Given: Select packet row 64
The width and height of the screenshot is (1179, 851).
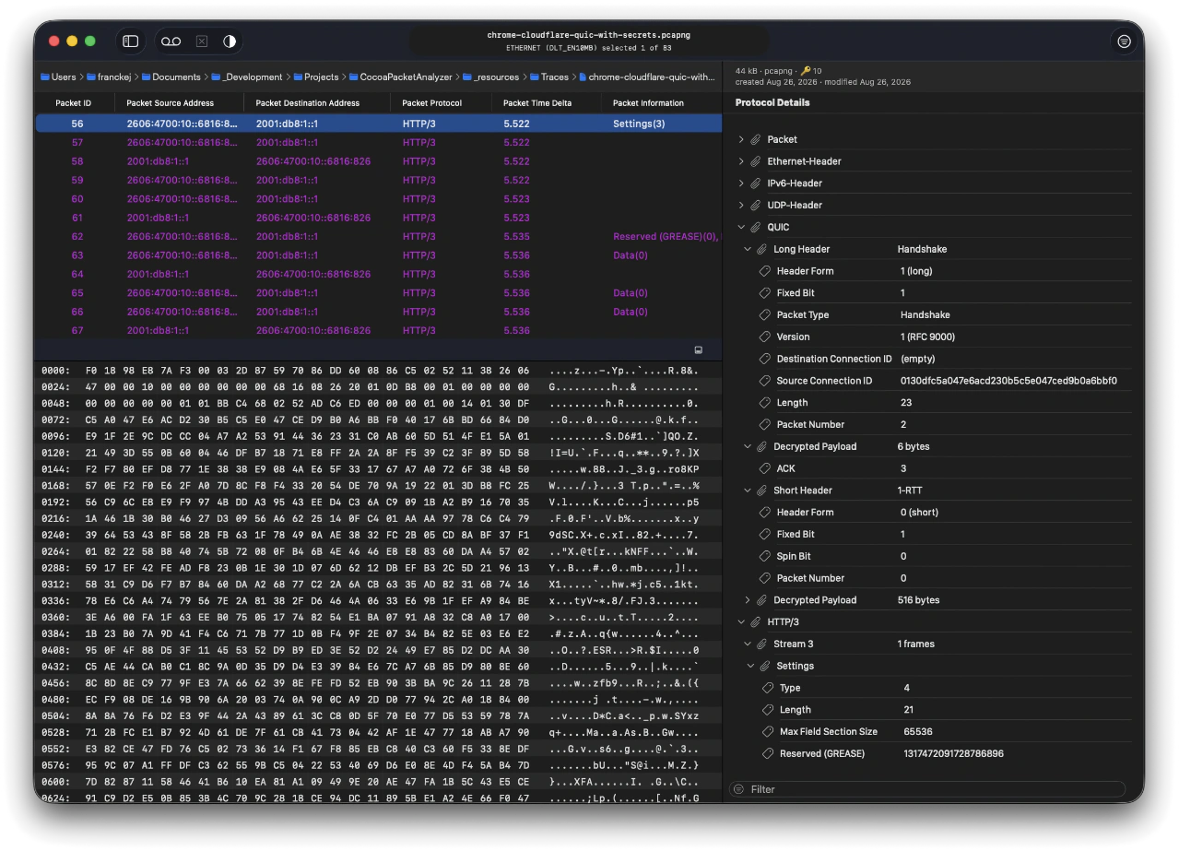Looking at the screenshot, I should (379, 274).
